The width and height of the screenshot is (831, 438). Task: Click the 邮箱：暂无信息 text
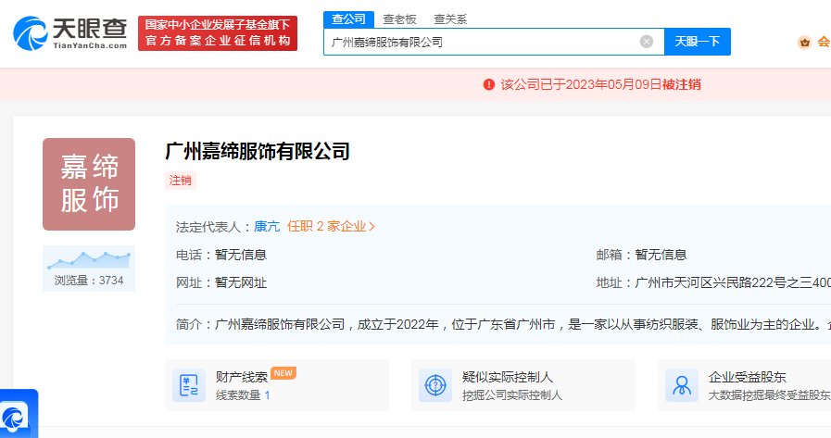tap(641, 255)
